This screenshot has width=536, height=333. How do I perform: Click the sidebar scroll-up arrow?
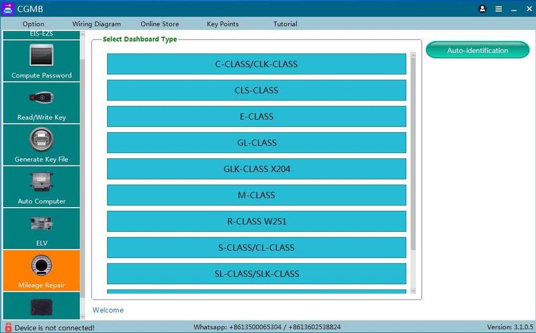pos(83,34)
